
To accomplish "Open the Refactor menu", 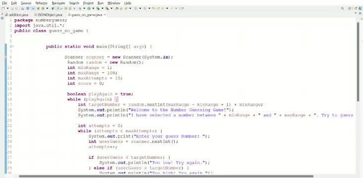I will [42, 3].
